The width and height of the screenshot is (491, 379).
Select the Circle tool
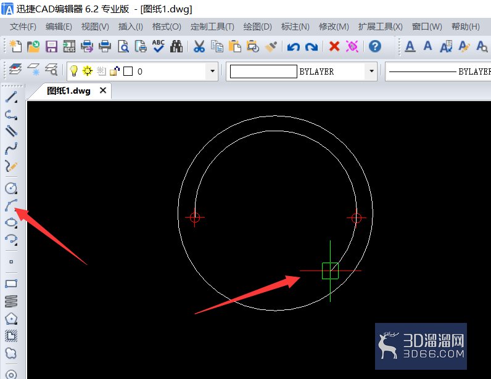pyautogui.click(x=11, y=188)
